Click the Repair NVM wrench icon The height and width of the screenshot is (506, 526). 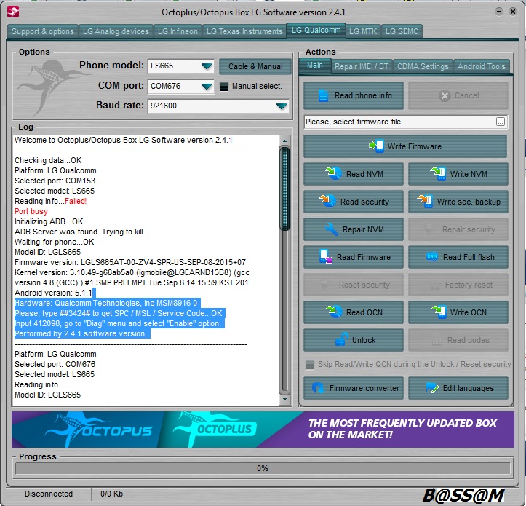(x=332, y=229)
